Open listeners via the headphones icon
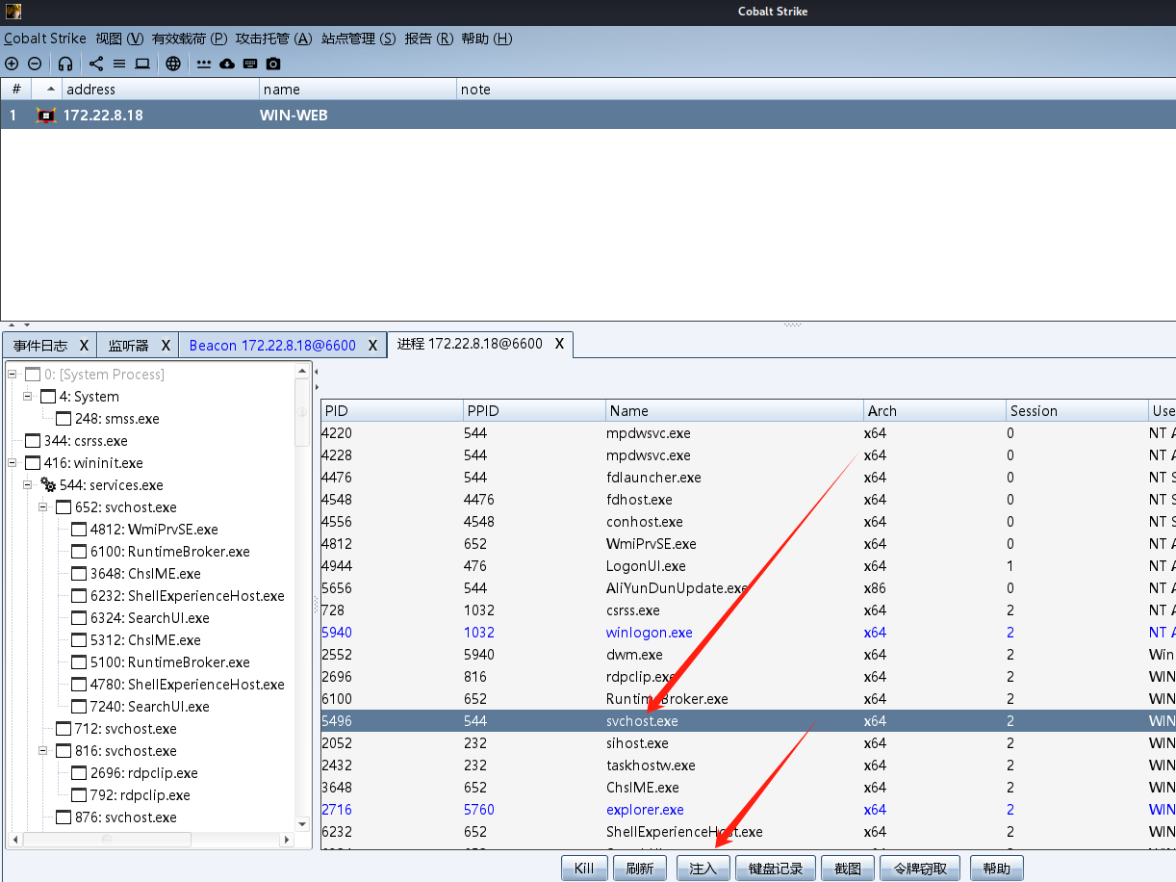Viewport: 1176px width, 882px height. click(65, 64)
